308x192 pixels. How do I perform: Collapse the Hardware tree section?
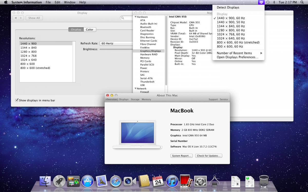[135, 17]
